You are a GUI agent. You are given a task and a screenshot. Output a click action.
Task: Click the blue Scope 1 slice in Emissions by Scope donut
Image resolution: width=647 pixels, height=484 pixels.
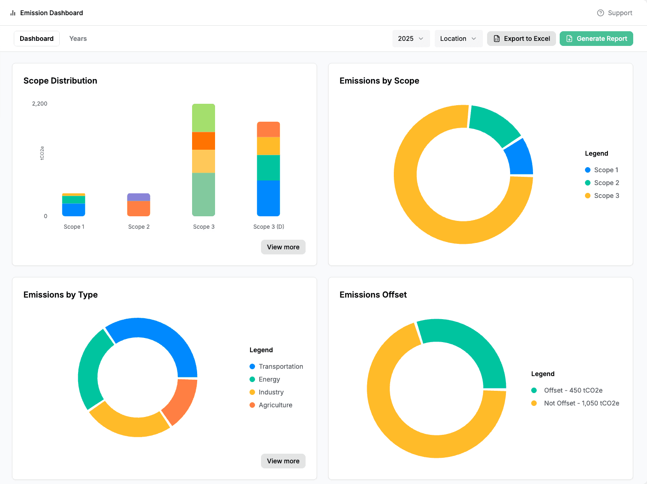coord(520,158)
